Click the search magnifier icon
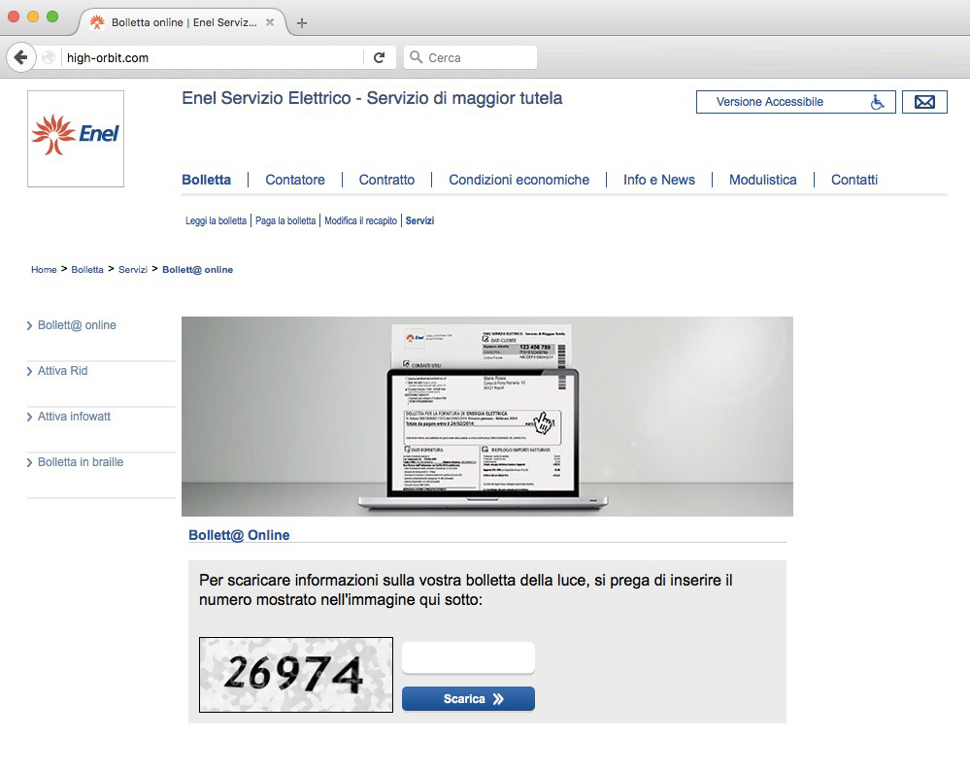 (x=416, y=58)
